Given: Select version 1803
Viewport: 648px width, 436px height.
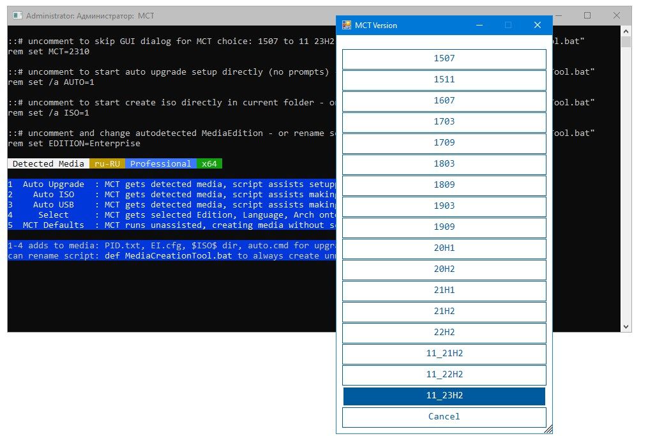Looking at the screenshot, I should [x=444, y=164].
